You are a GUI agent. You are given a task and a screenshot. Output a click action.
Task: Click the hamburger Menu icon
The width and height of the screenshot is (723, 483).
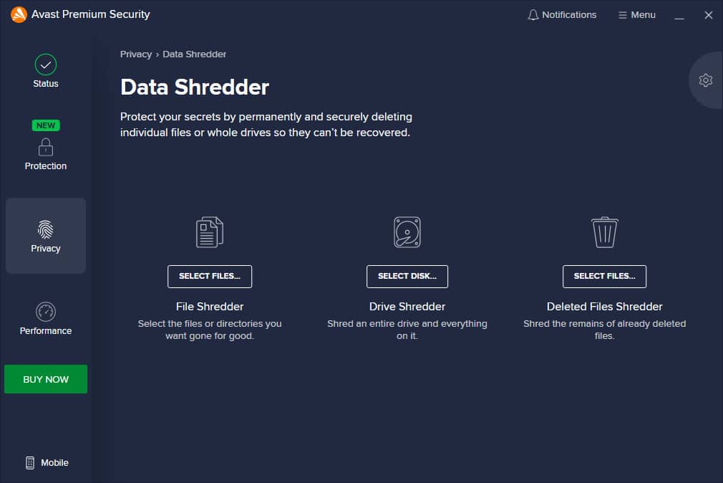[x=623, y=15]
